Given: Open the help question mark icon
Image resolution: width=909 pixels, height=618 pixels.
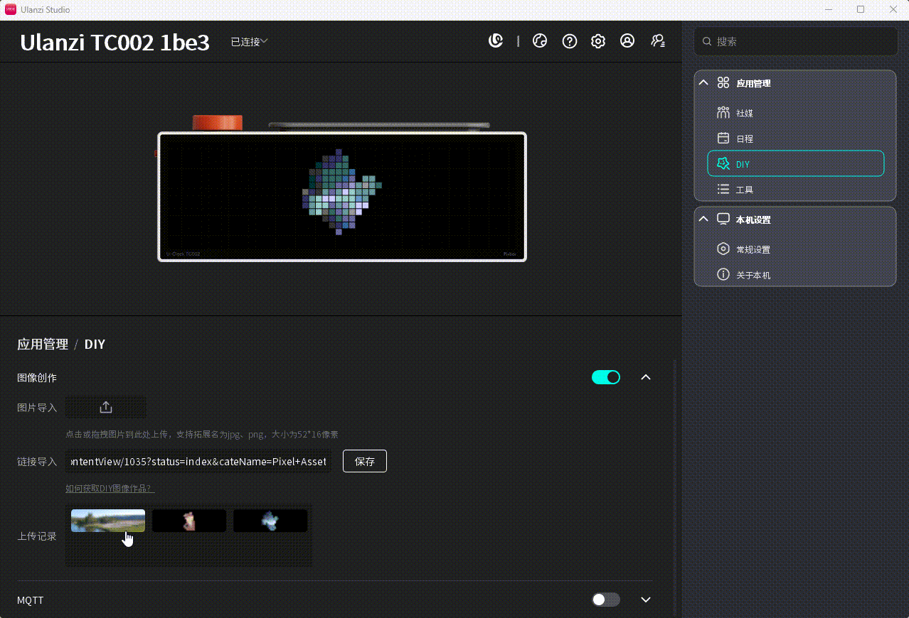Looking at the screenshot, I should (x=569, y=41).
